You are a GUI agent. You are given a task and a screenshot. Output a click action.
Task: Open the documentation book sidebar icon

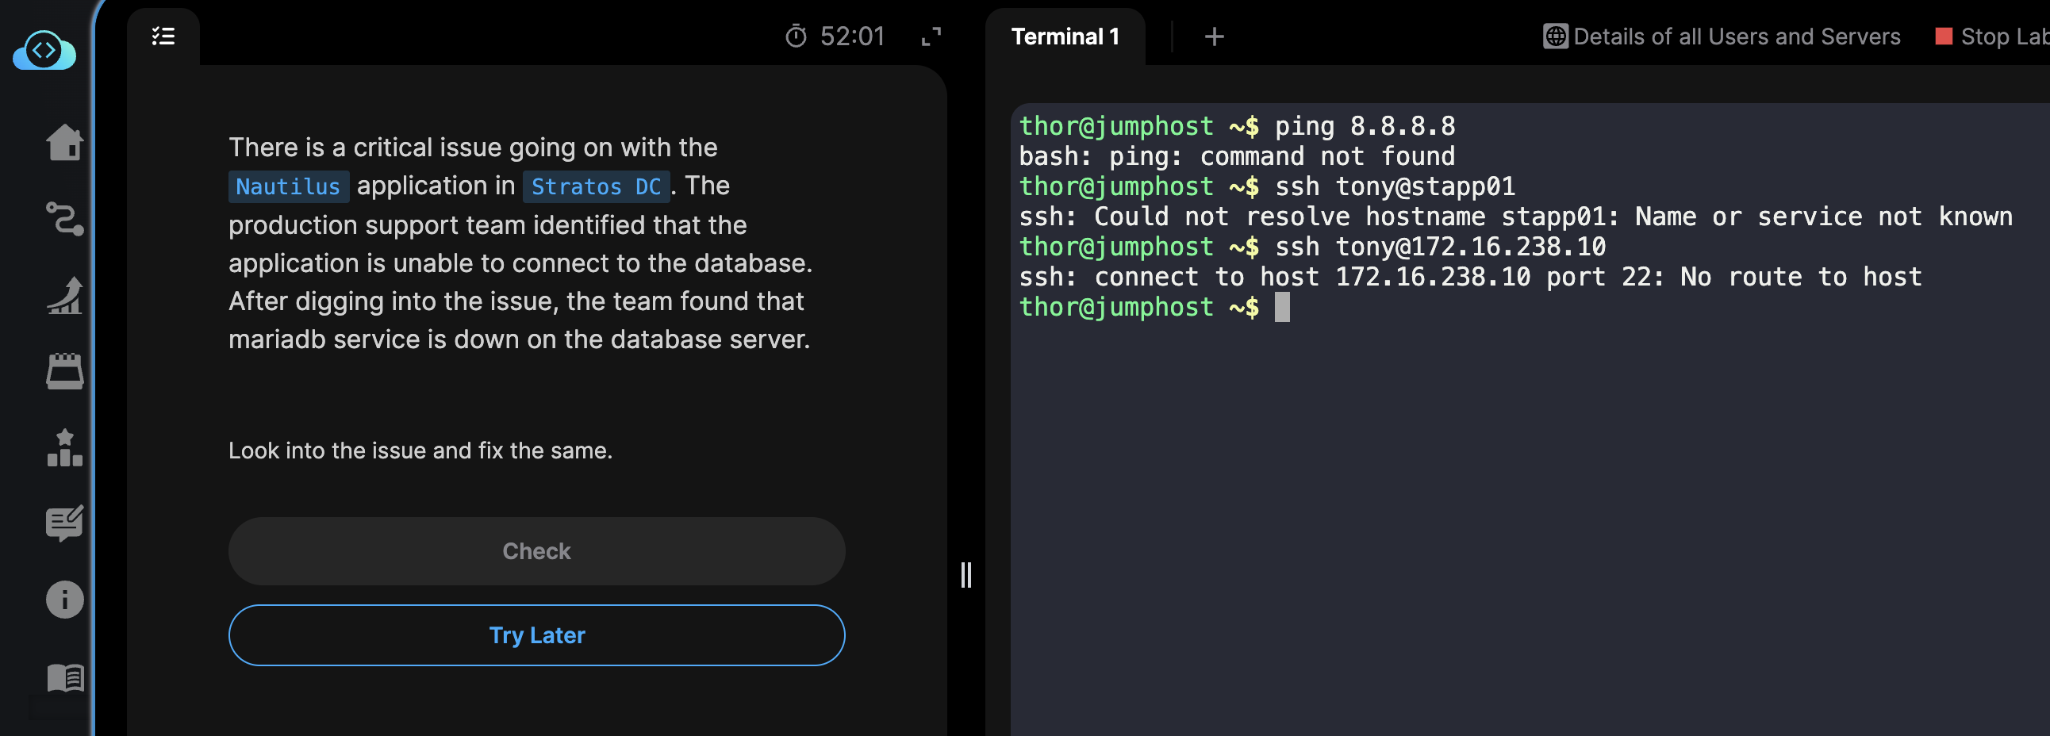[x=64, y=677]
